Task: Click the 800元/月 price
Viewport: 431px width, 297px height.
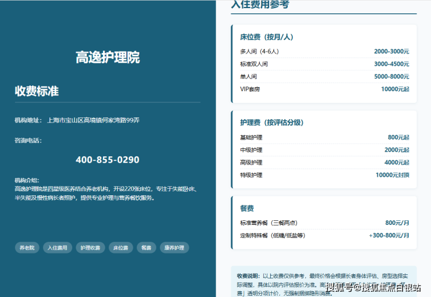Action: tap(397, 223)
